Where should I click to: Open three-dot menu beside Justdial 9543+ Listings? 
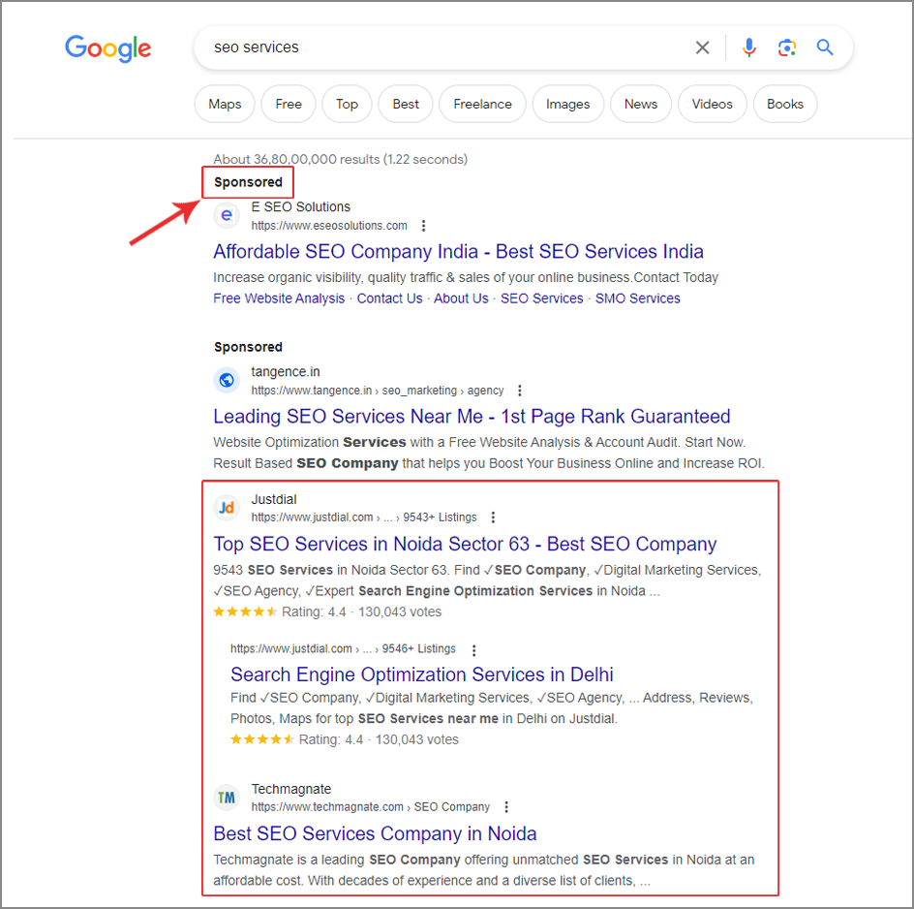(493, 517)
